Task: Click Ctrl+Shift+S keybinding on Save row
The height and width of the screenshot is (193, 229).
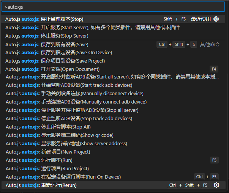Action: [x=177, y=44]
